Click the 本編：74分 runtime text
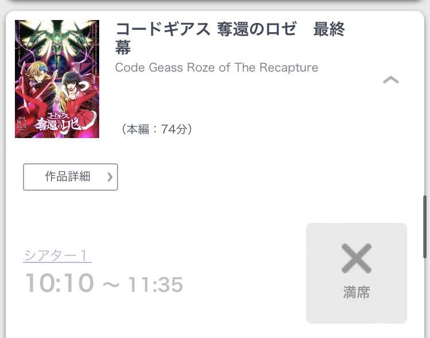This screenshot has height=338, width=430. point(157,129)
